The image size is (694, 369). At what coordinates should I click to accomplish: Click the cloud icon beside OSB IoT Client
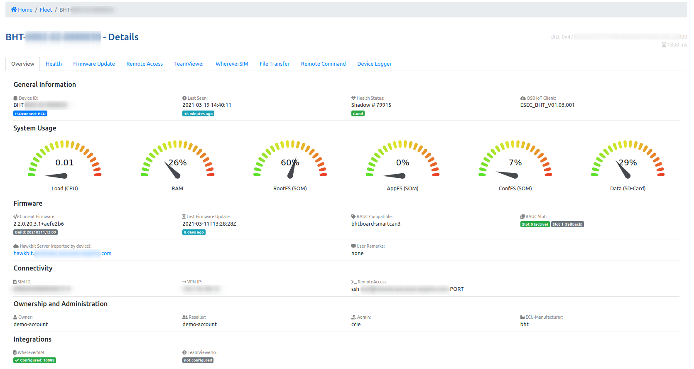point(523,98)
